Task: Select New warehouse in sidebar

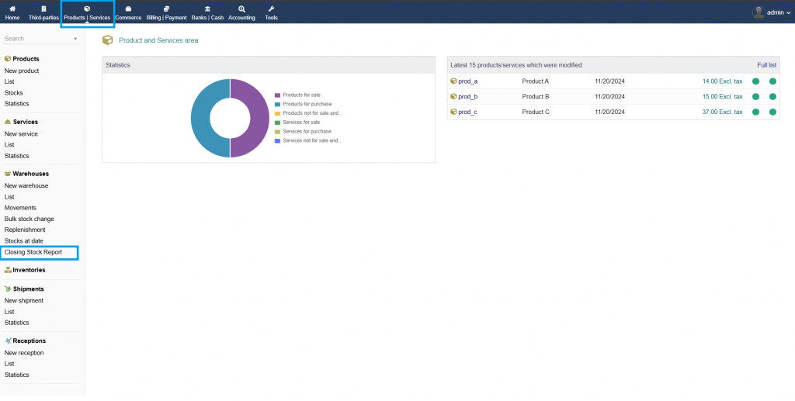Action: 26,186
